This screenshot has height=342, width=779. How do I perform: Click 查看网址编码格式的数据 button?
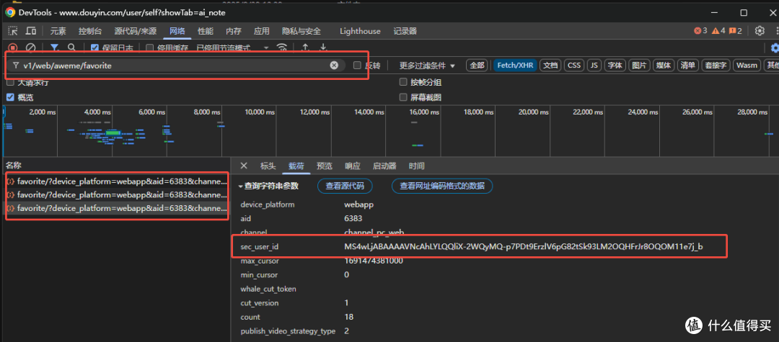[442, 186]
